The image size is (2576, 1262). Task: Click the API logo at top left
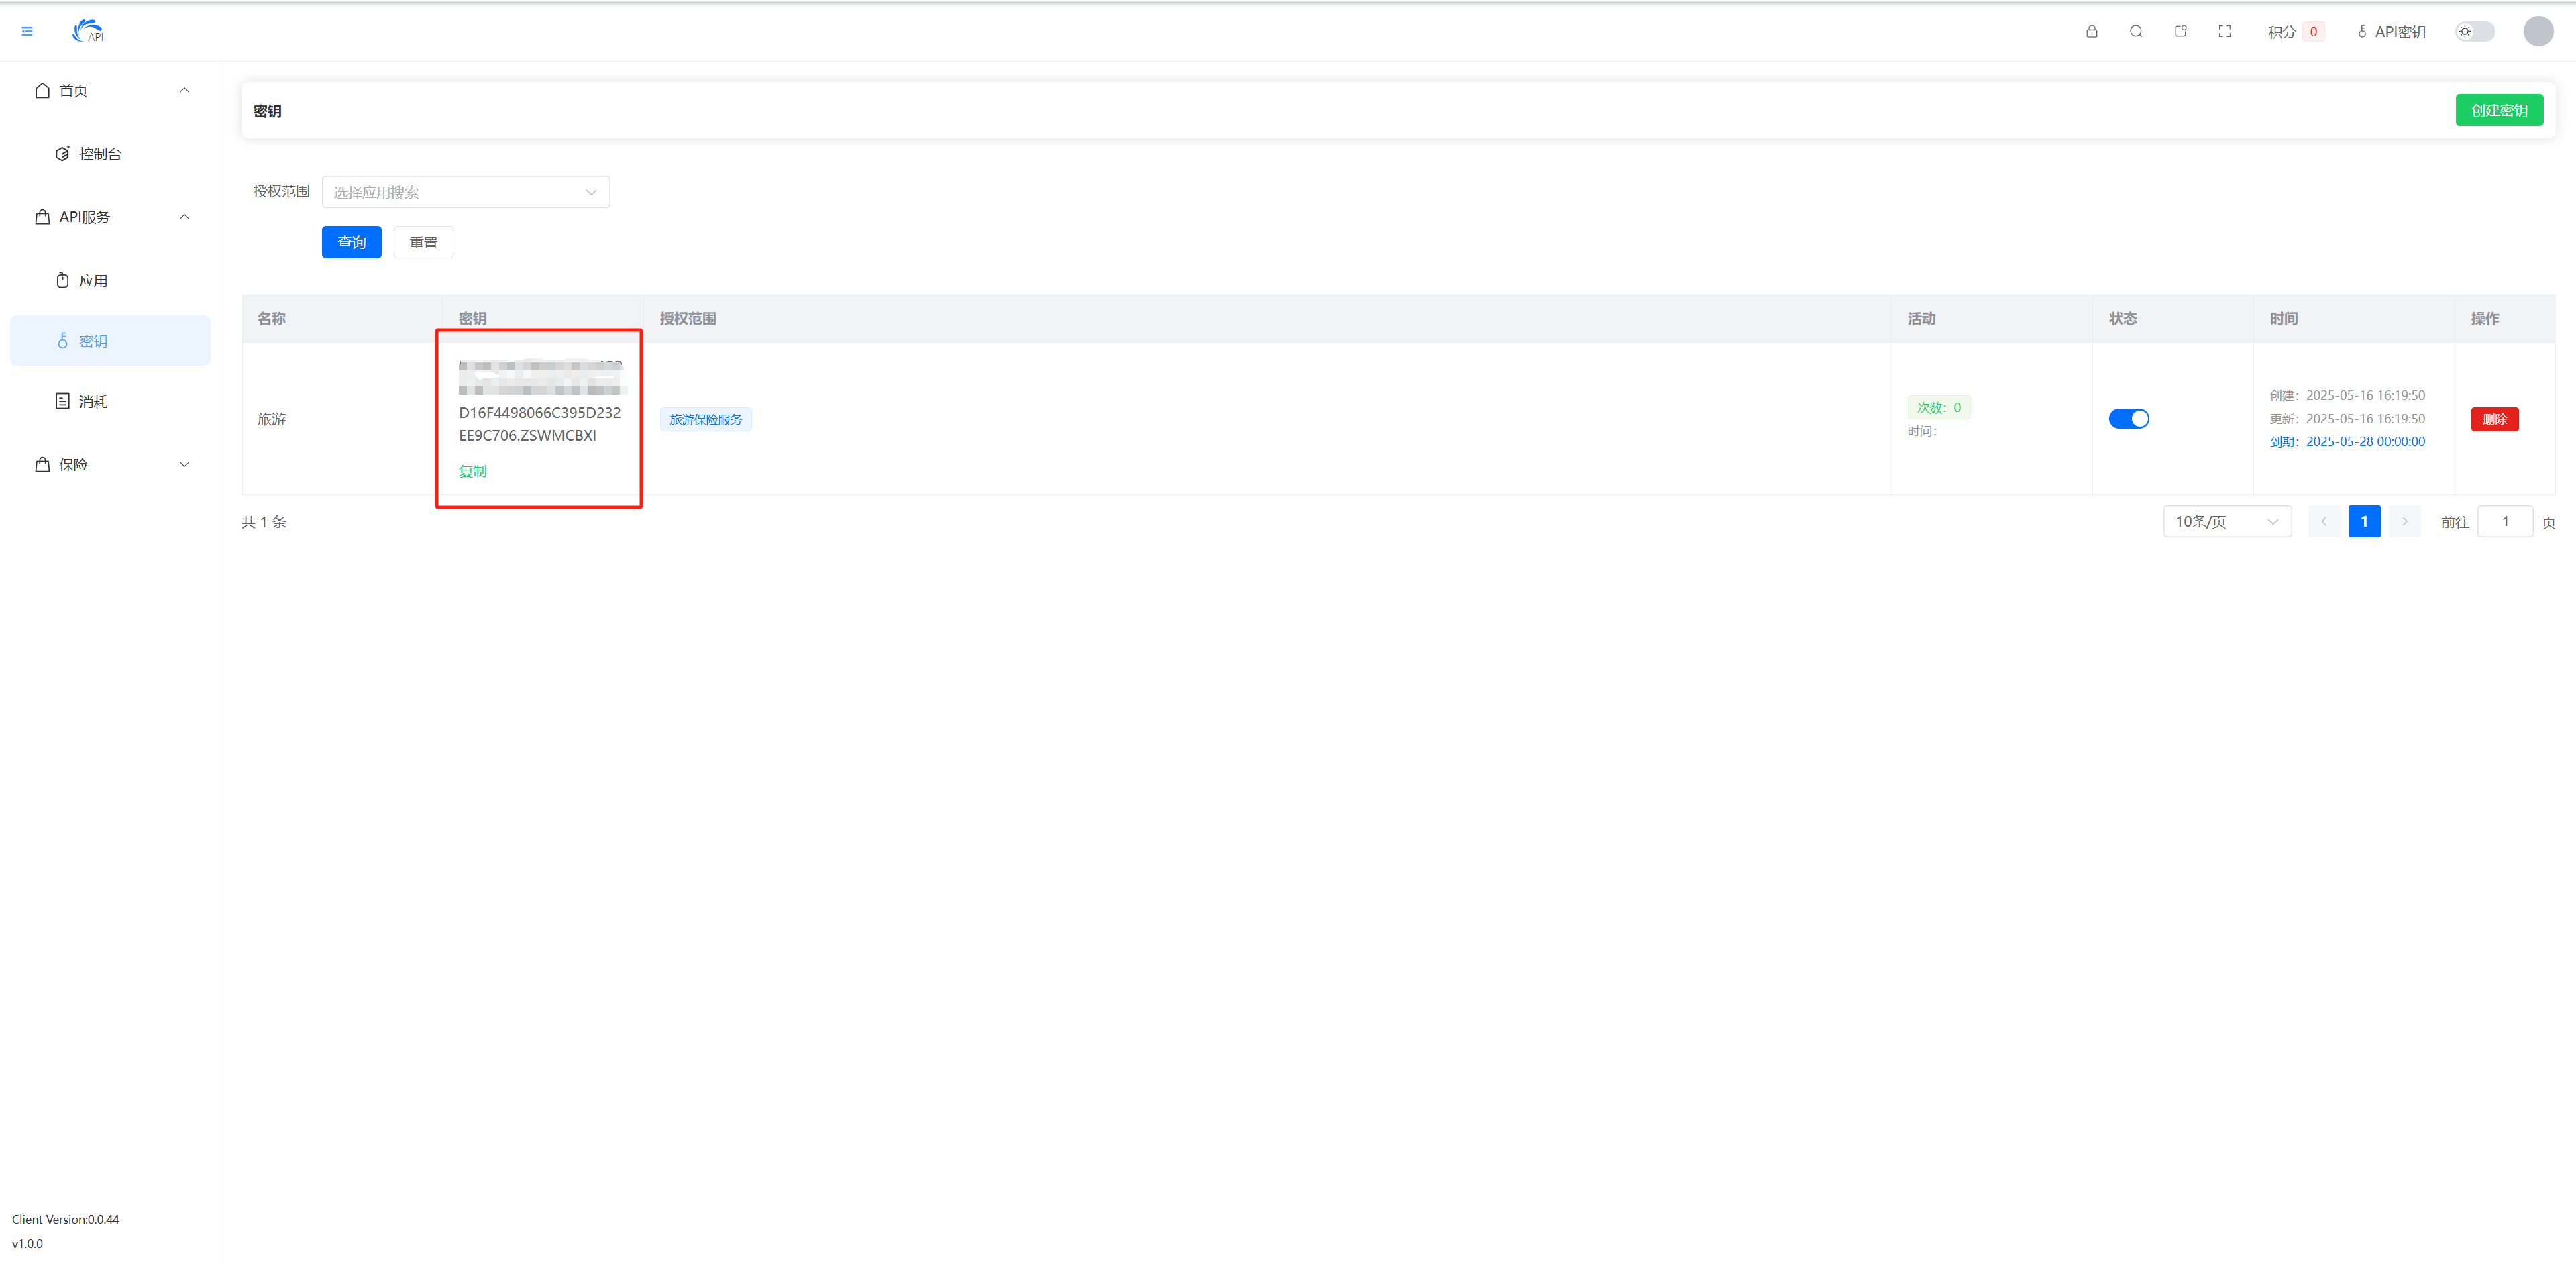pos(88,32)
